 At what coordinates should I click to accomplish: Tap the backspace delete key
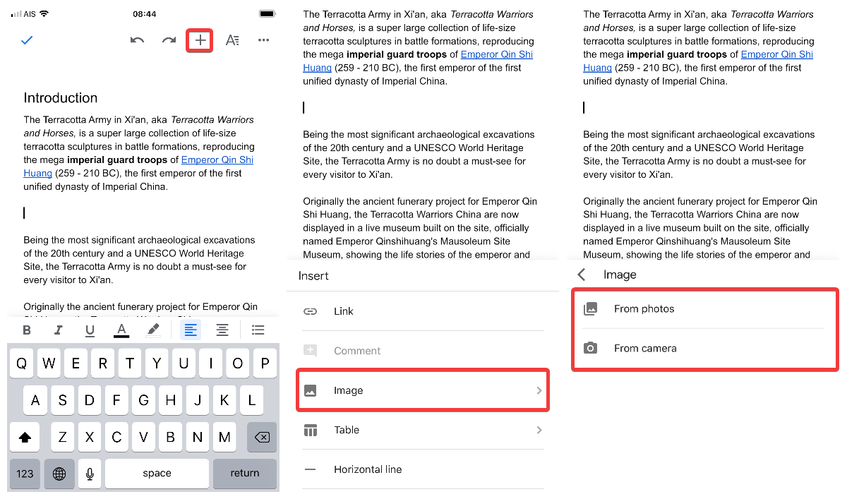(x=262, y=437)
